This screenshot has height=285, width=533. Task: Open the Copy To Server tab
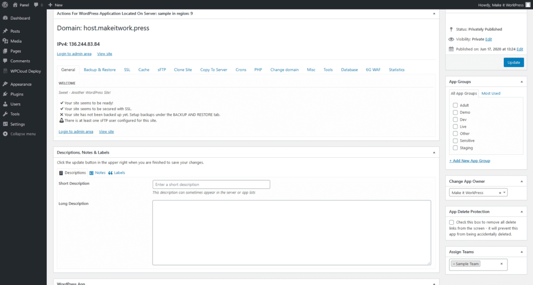tap(213, 70)
